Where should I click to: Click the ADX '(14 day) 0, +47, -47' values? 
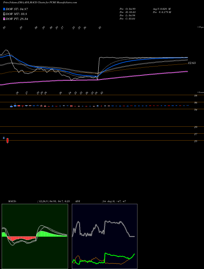[114, 201]
